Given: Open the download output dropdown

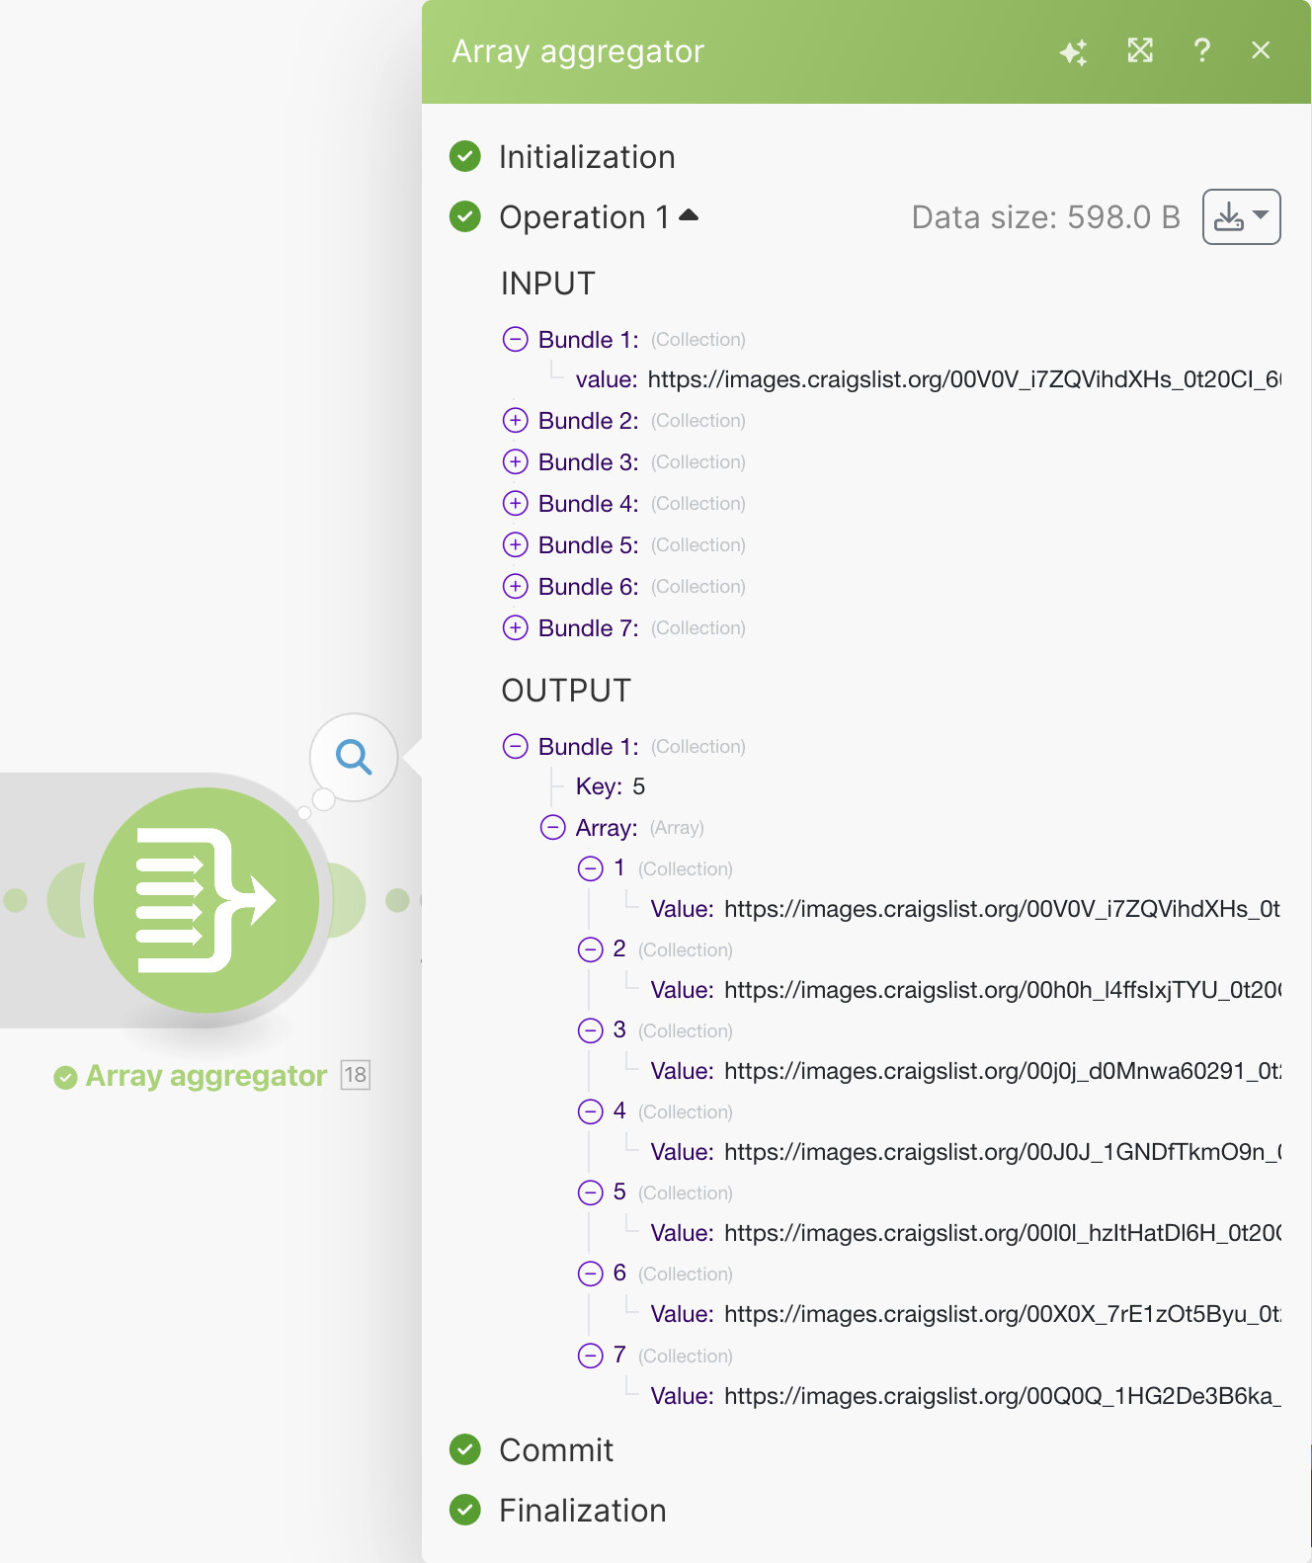Looking at the screenshot, I should 1241,216.
